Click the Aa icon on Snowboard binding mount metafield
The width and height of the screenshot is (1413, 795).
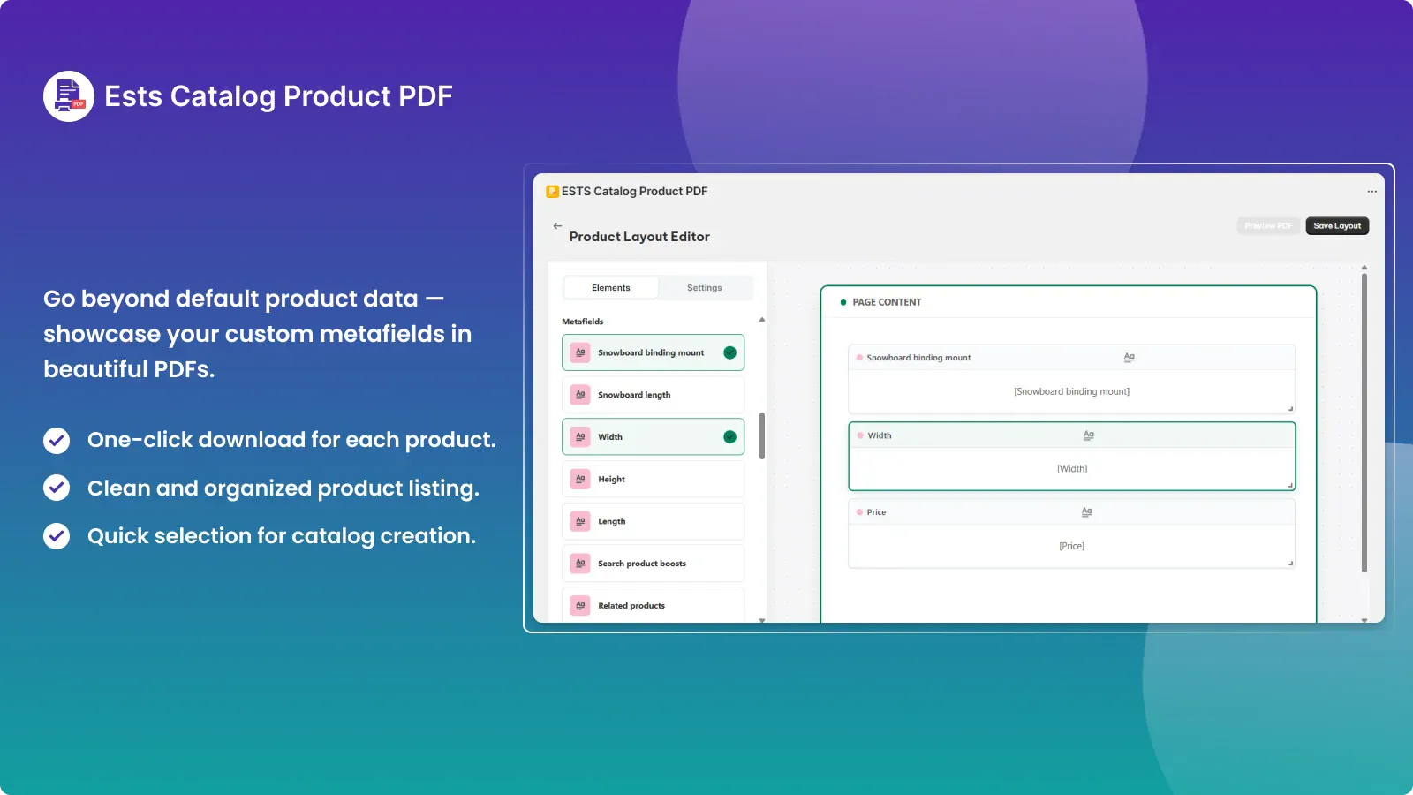(580, 352)
